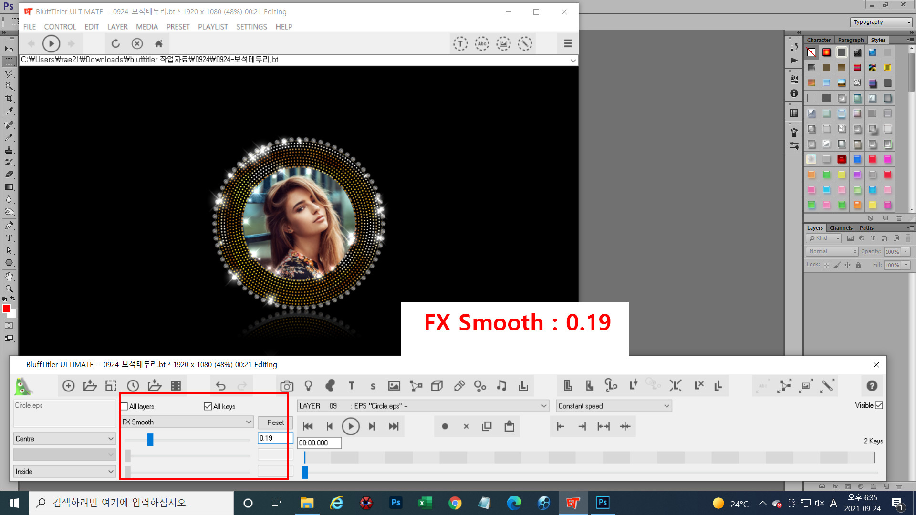Enable the All layers checkbox
The image size is (916, 515).
pyautogui.click(x=125, y=406)
